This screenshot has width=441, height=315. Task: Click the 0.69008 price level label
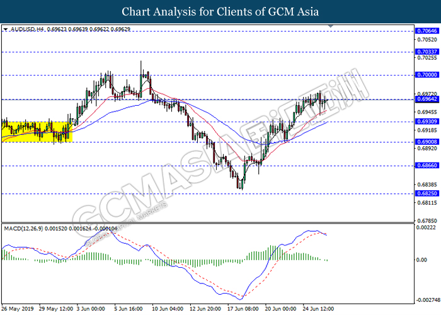tap(427, 142)
